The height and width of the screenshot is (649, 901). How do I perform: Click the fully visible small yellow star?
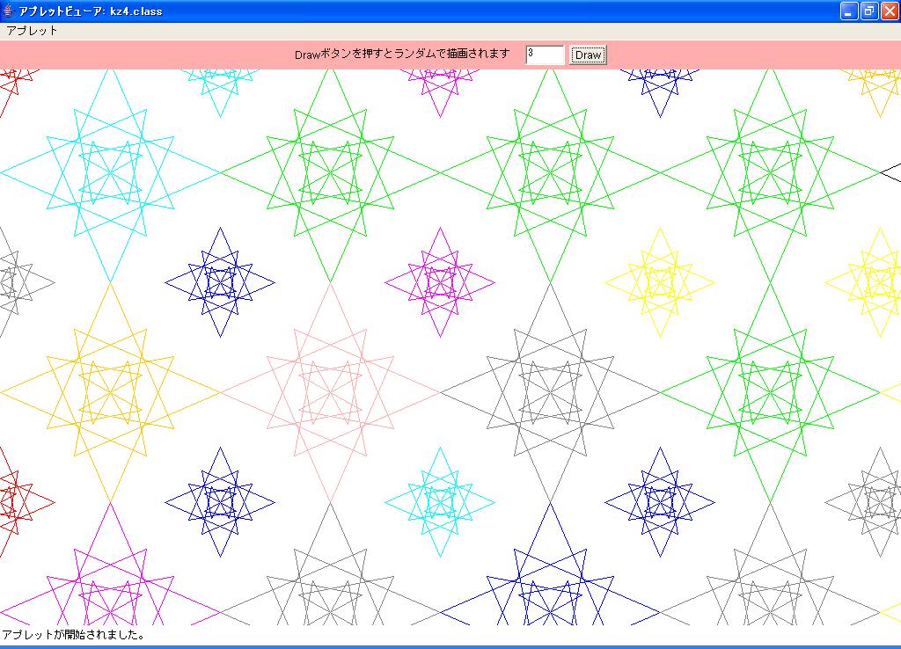660,282
